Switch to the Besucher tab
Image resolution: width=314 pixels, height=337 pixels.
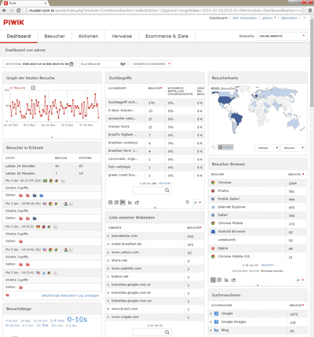tap(54, 36)
